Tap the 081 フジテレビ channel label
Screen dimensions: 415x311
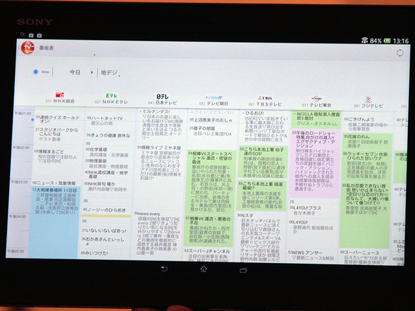click(368, 106)
